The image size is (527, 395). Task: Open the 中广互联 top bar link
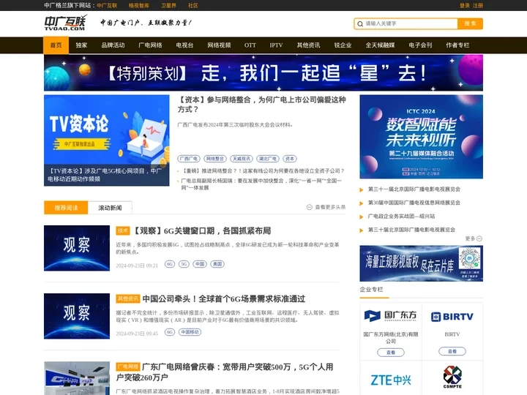[x=107, y=5]
